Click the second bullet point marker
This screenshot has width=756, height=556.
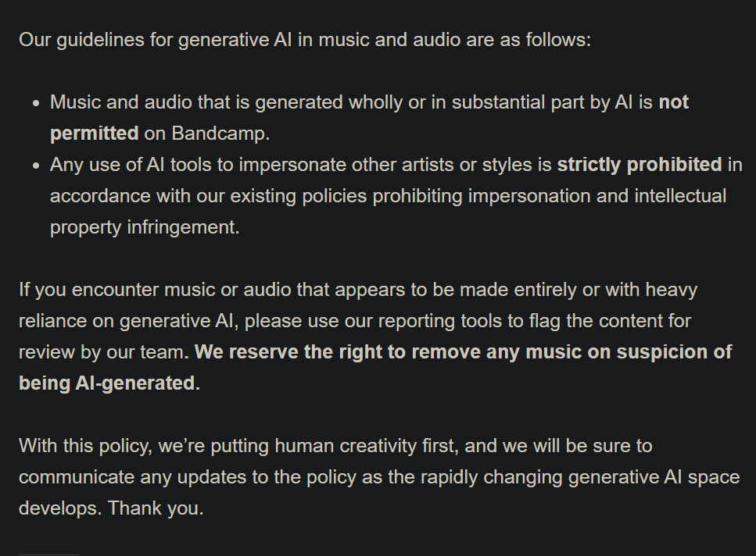pyautogui.click(x=36, y=166)
